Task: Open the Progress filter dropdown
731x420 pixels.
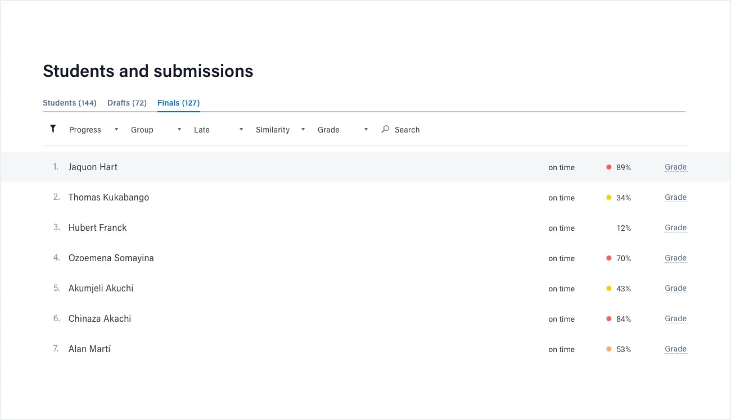Action: [93, 130]
